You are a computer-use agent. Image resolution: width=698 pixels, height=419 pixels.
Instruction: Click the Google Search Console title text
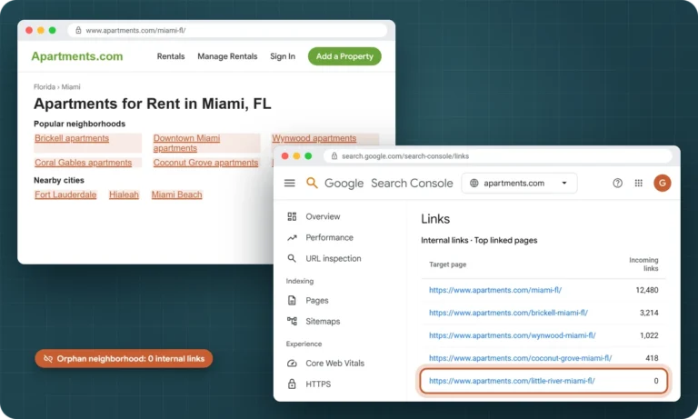pos(388,184)
